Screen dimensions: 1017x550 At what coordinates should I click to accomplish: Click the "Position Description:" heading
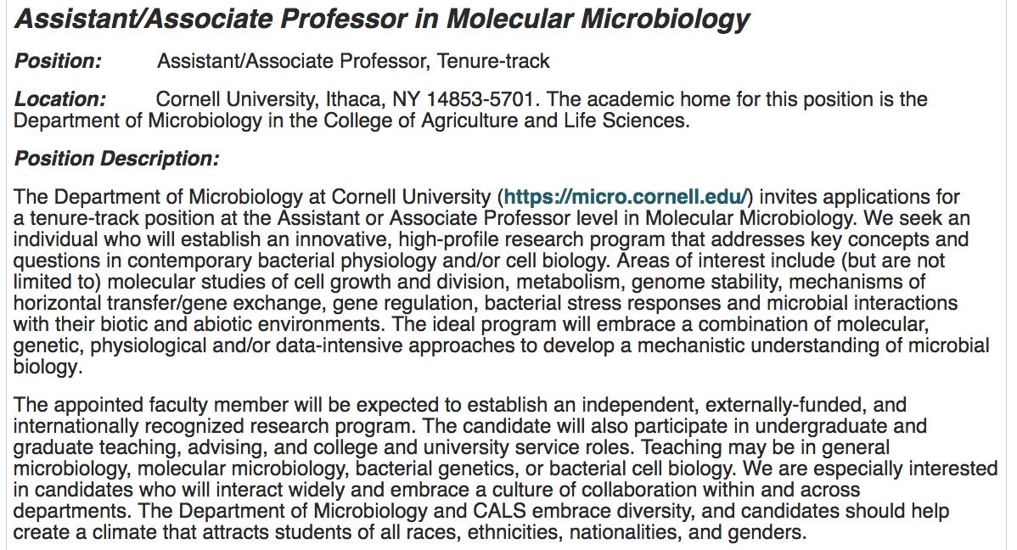coord(117,158)
